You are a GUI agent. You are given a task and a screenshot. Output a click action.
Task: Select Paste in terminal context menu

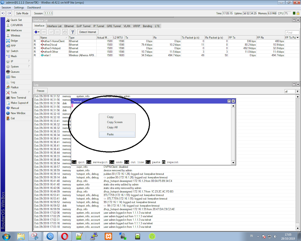pos(117,134)
